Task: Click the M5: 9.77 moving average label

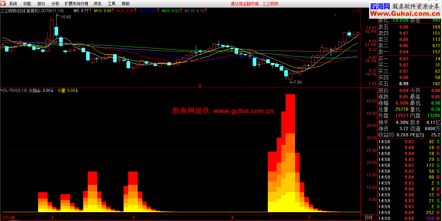Action: tap(81, 11)
